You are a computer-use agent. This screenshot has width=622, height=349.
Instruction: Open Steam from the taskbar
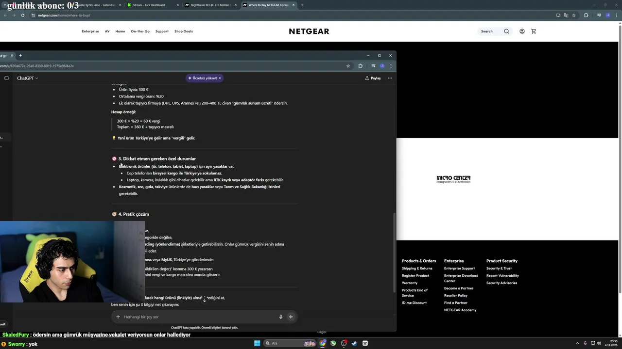coord(354,343)
